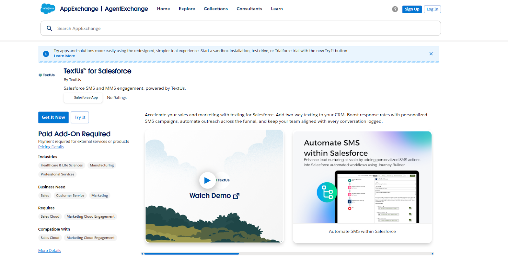The image size is (508, 263).
Task: Click the AppExchange title link
Action: (x=79, y=9)
